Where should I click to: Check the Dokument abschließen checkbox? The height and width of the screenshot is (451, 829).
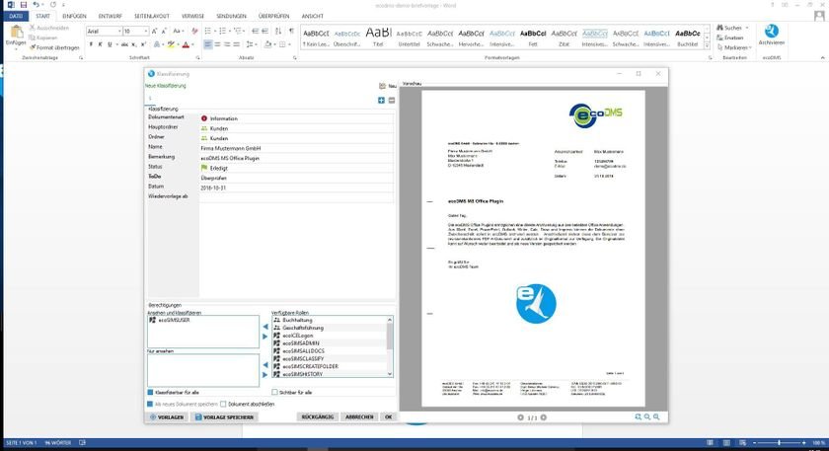[x=224, y=404]
